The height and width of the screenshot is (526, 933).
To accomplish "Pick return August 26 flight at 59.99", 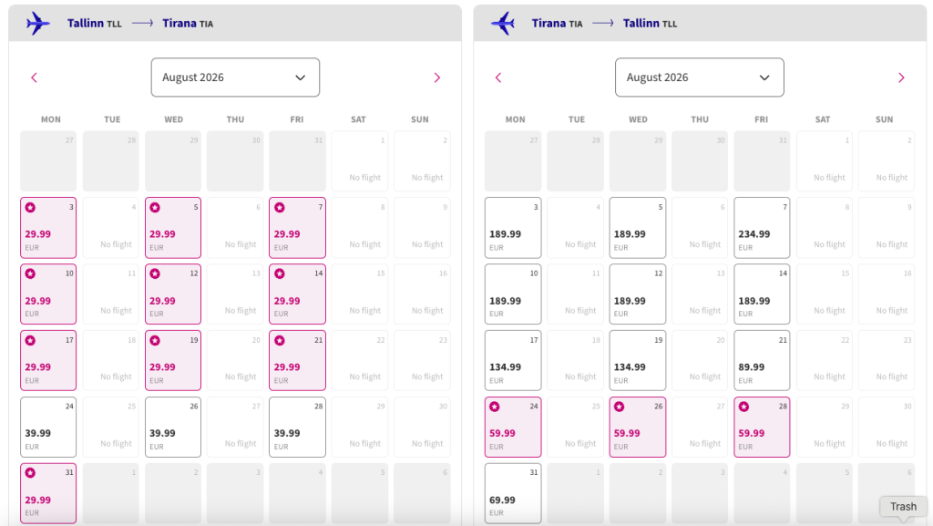I will (x=637, y=426).
